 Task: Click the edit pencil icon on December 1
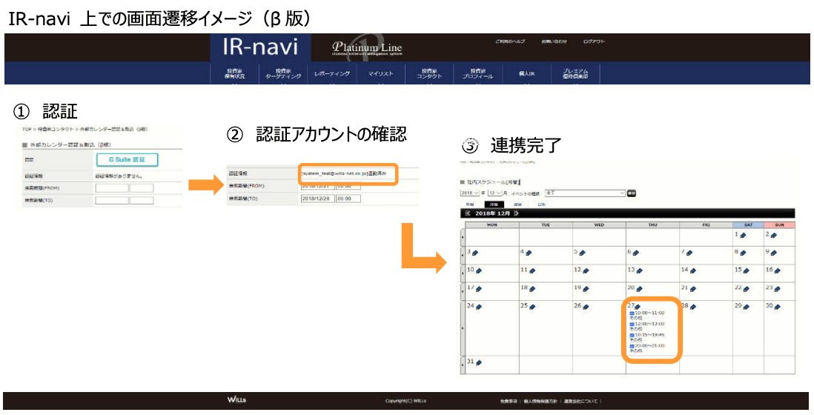744,236
